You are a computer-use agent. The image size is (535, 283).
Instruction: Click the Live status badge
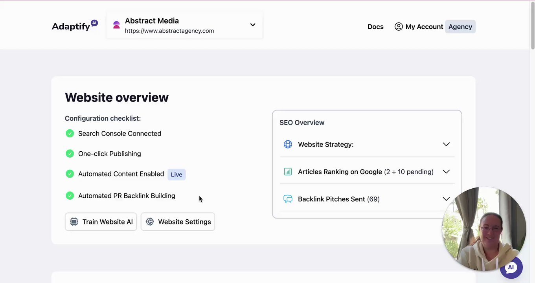(x=176, y=175)
